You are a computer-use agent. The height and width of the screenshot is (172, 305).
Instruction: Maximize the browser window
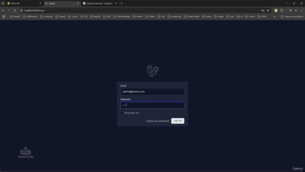click(294, 3)
